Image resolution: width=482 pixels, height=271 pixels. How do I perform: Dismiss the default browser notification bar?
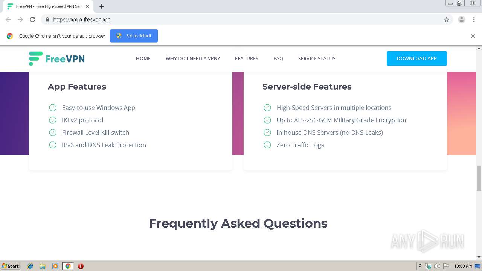pos(473,36)
